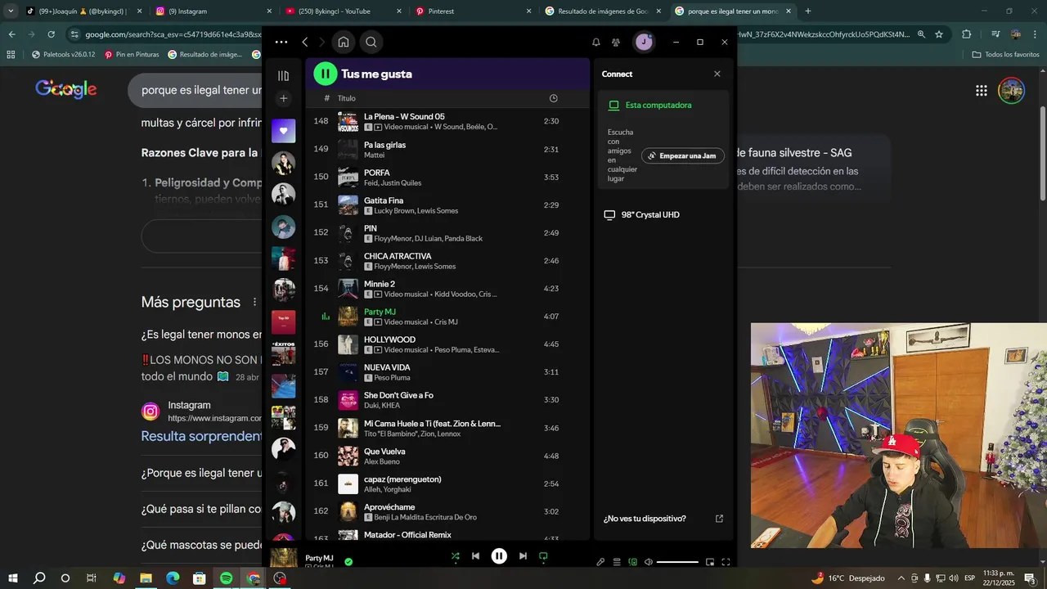Select She Don't Give a Fo
The image size is (1047, 589).
coord(447,400)
